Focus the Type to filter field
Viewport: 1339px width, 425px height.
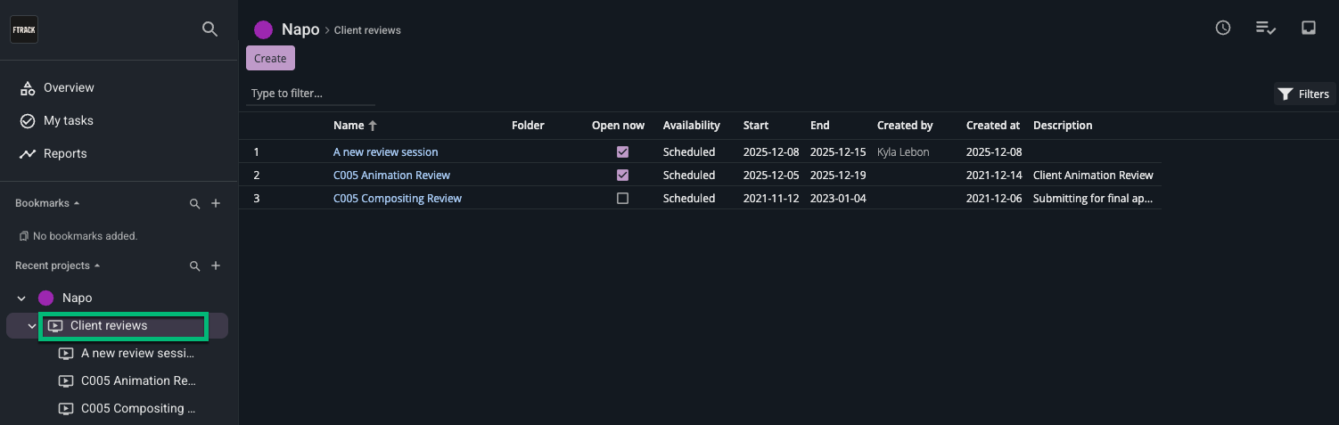[310, 94]
